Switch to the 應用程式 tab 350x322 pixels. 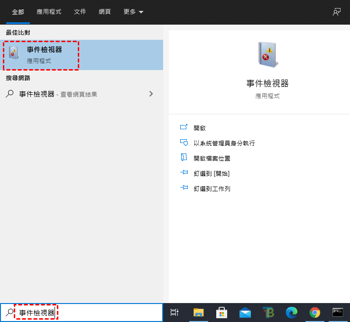pyautogui.click(x=49, y=12)
